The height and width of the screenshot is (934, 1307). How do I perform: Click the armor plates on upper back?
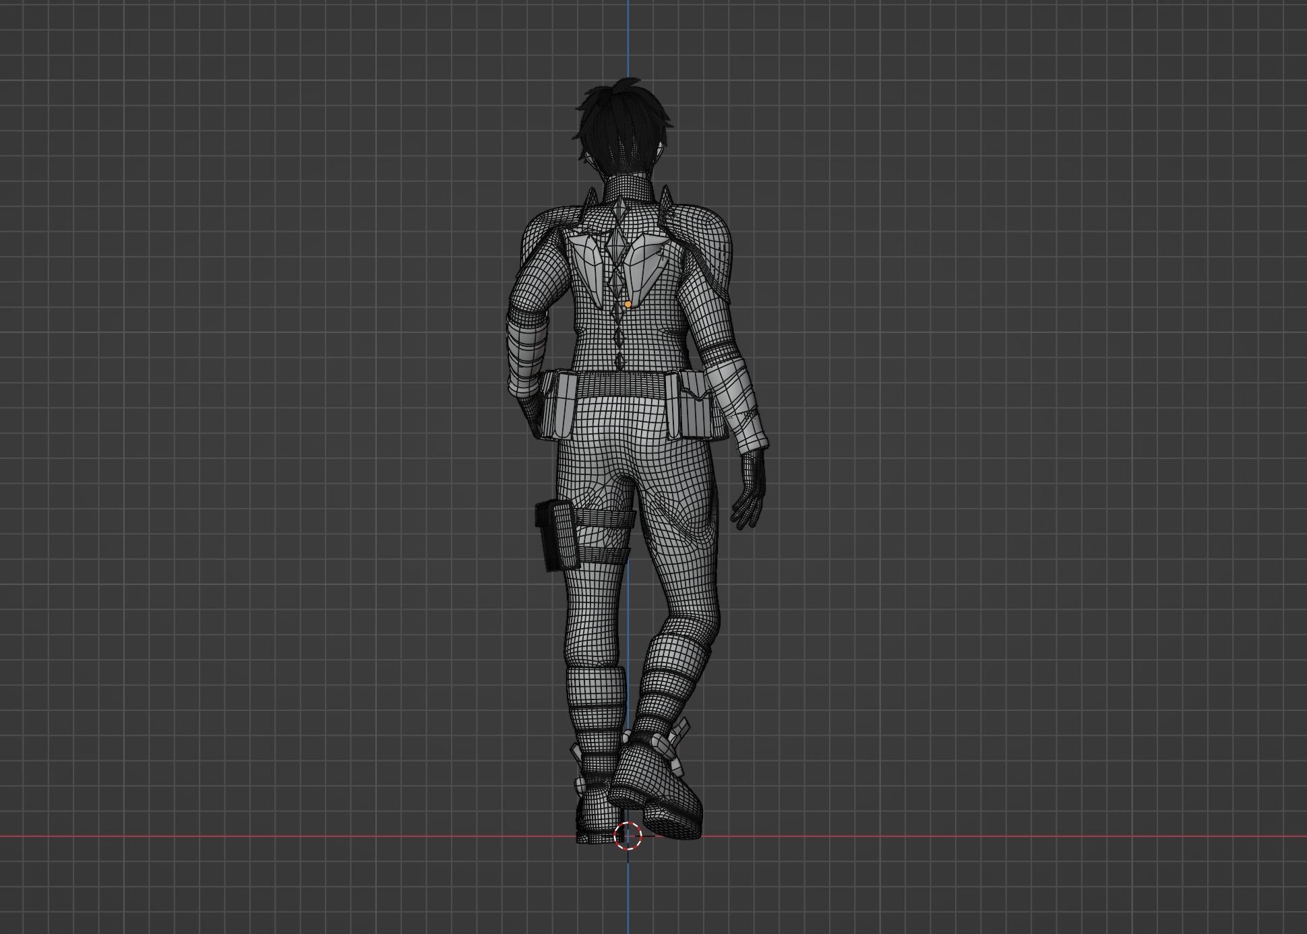(x=620, y=270)
